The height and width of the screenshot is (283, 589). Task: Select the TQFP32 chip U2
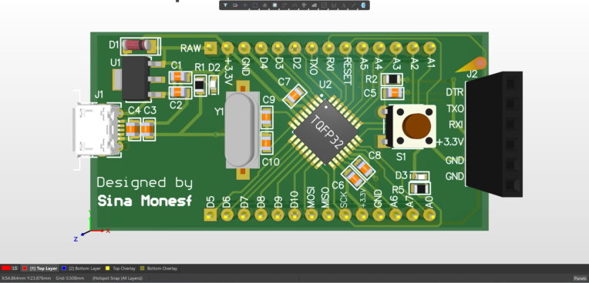coord(325,132)
